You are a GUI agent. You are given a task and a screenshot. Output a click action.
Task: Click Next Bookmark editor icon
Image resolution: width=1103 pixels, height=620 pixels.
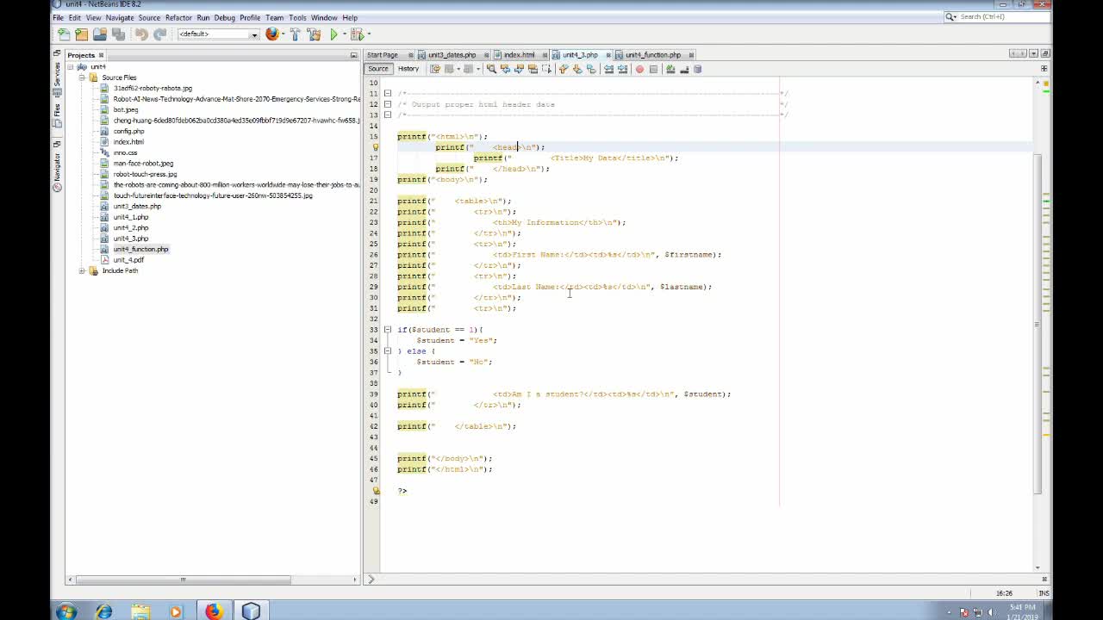[x=576, y=69]
